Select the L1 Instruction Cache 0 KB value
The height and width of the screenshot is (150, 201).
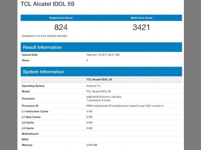pos(89,111)
